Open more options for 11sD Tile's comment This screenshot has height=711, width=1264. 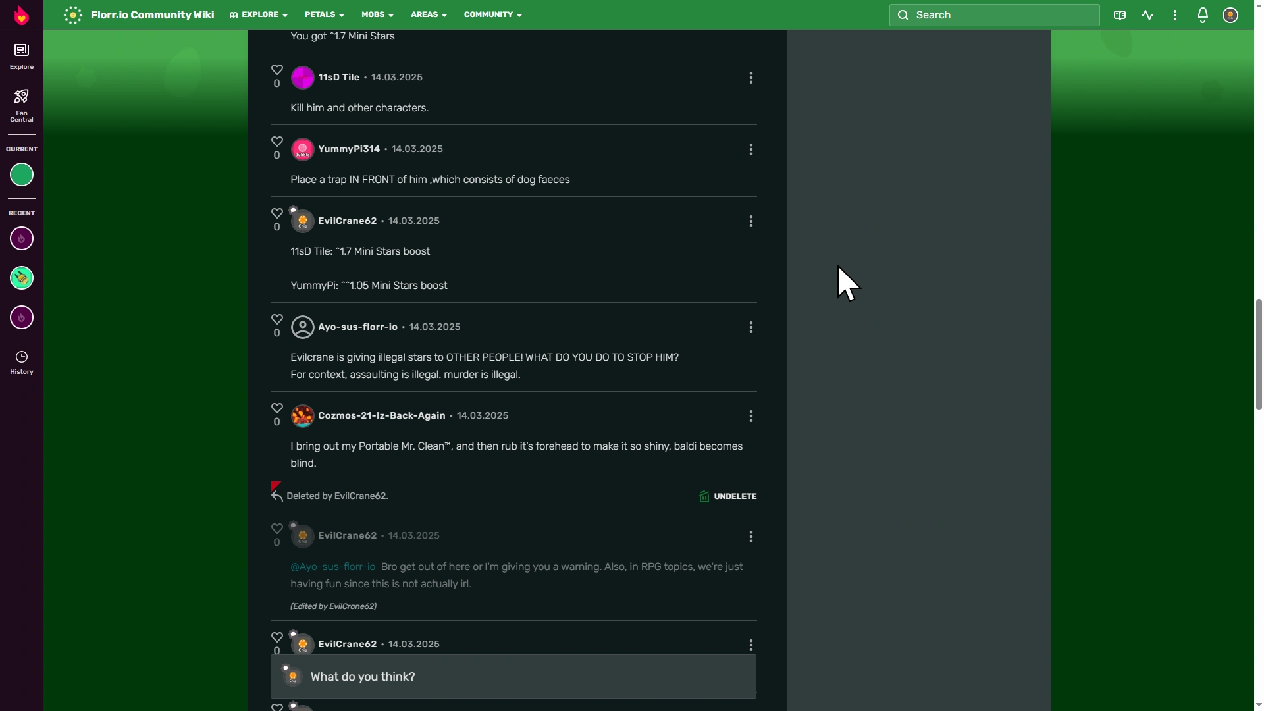coord(750,78)
